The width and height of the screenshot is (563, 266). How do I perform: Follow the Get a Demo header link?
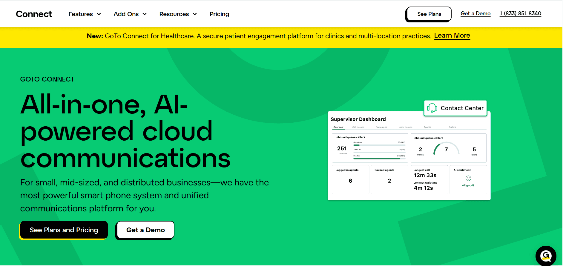(475, 13)
